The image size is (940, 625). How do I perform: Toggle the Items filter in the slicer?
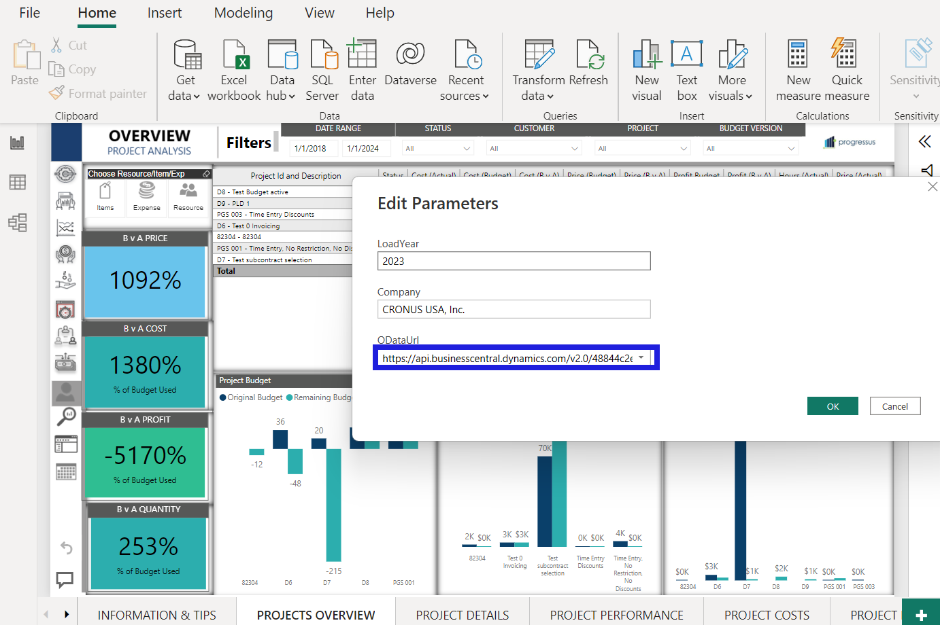pos(105,198)
